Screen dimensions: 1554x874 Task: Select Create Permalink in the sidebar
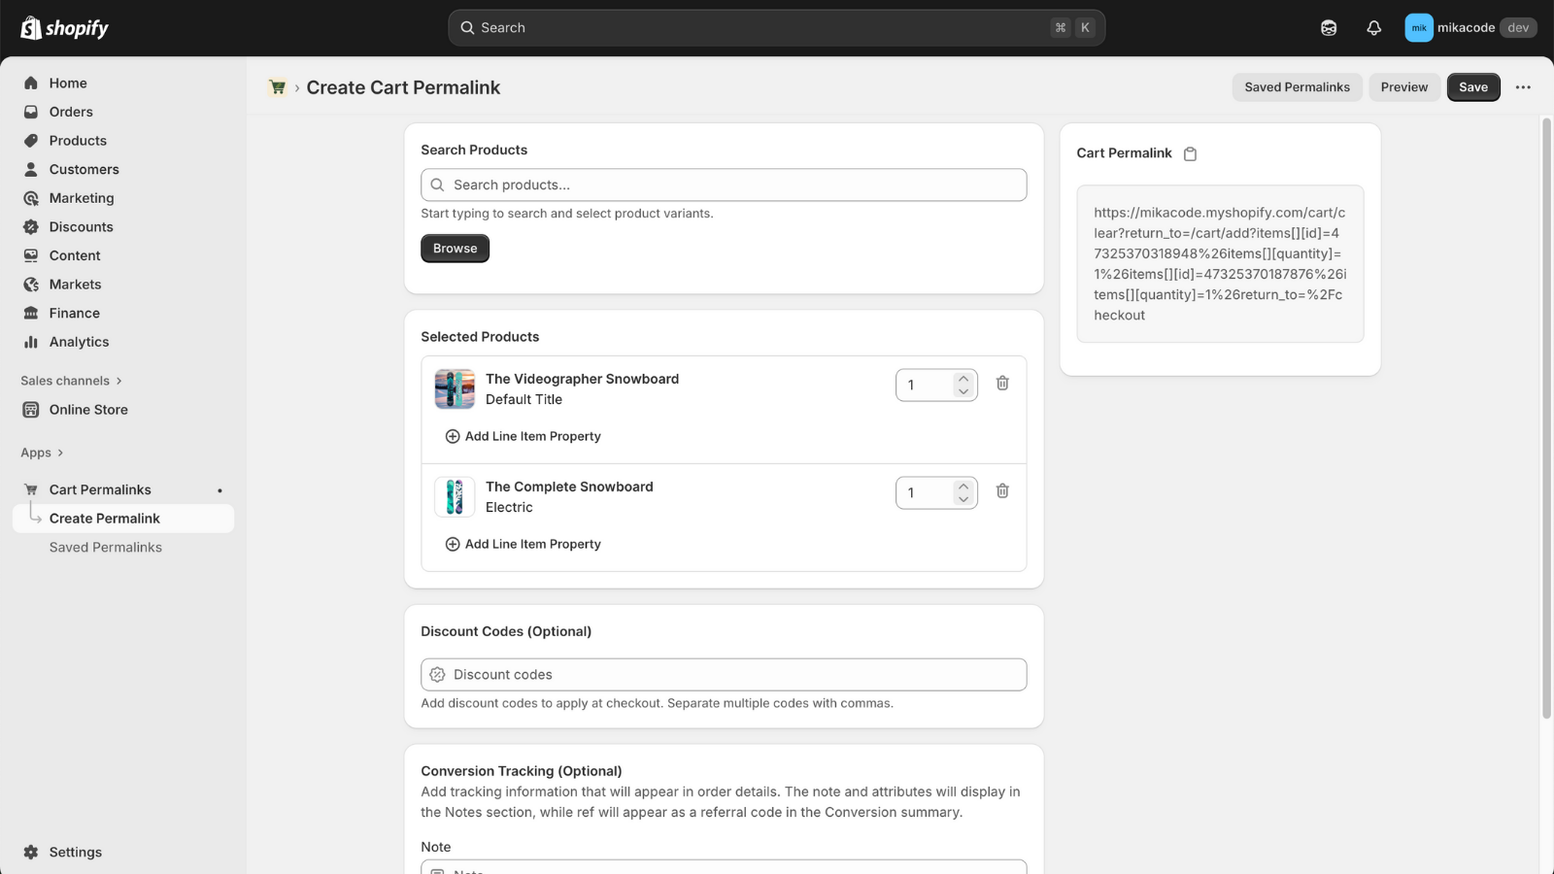104,518
